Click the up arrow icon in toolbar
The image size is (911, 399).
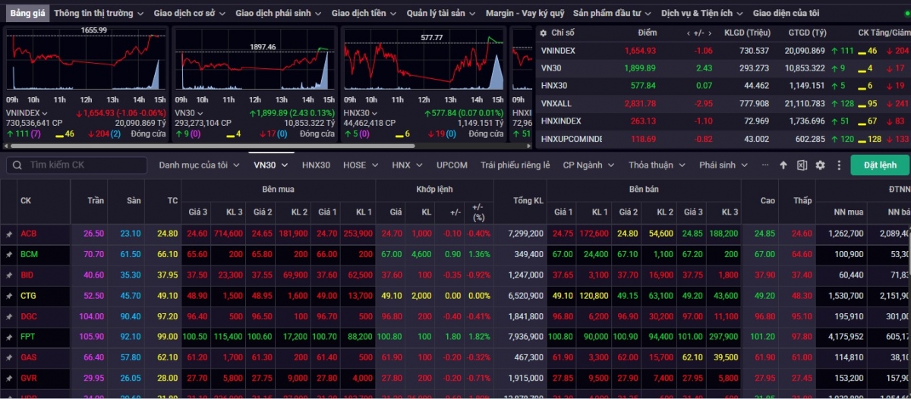click(783, 165)
